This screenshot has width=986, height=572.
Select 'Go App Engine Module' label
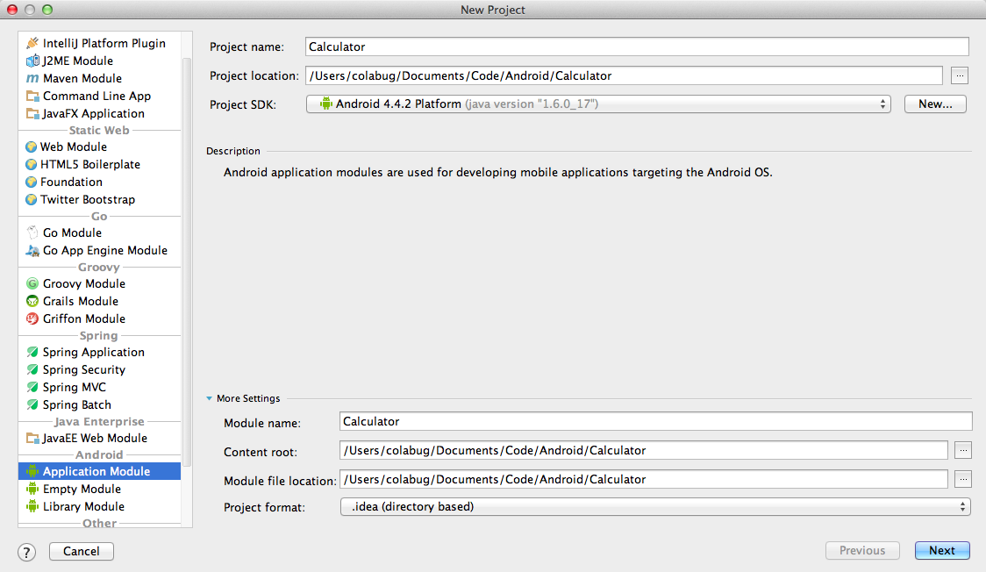[x=105, y=250]
